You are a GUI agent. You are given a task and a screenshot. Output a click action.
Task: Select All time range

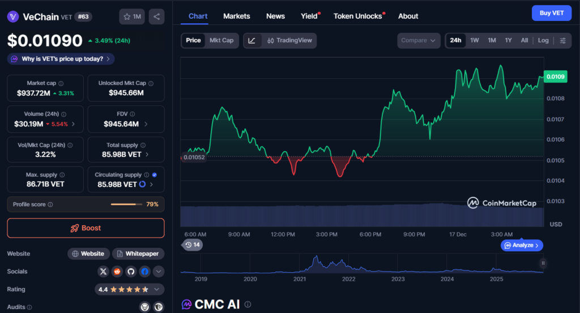pos(524,40)
